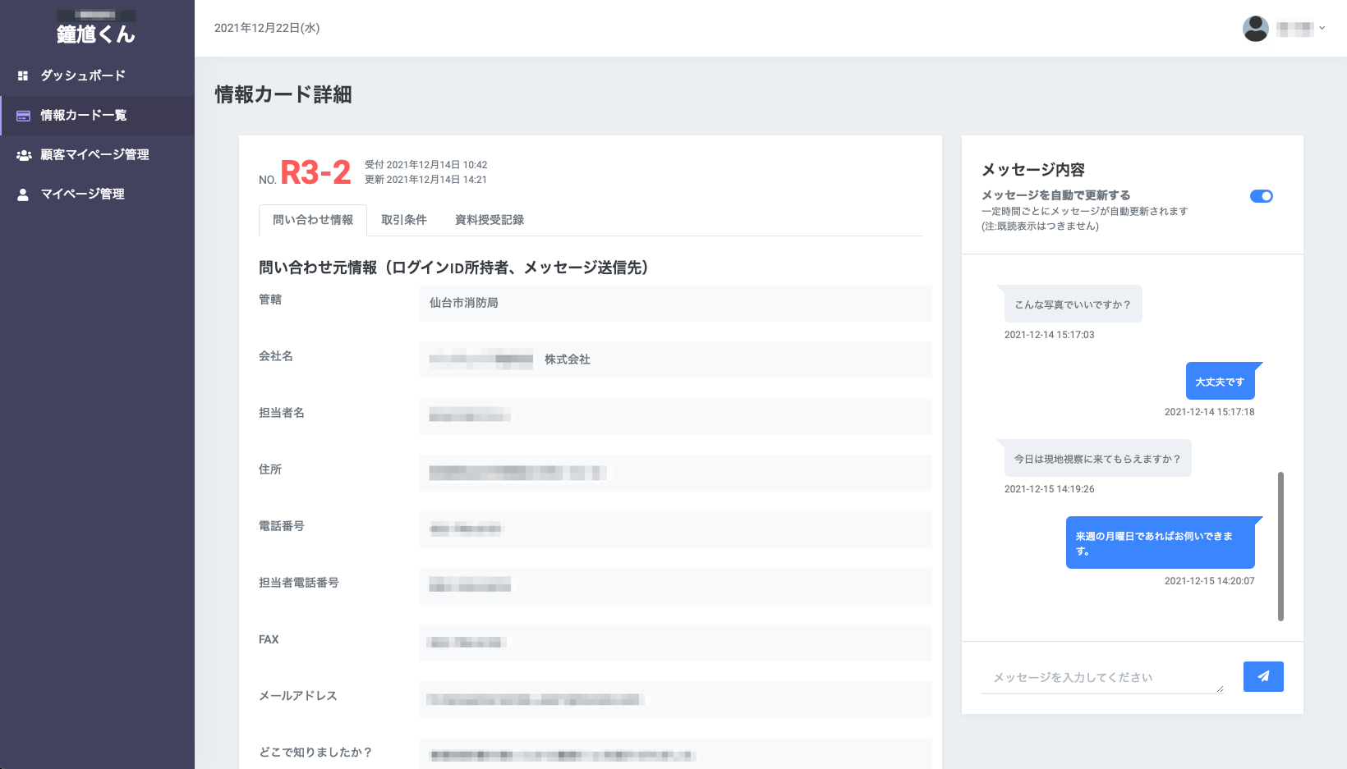Click the user avatar in header
This screenshot has width=1347, height=769.
[1255, 28]
